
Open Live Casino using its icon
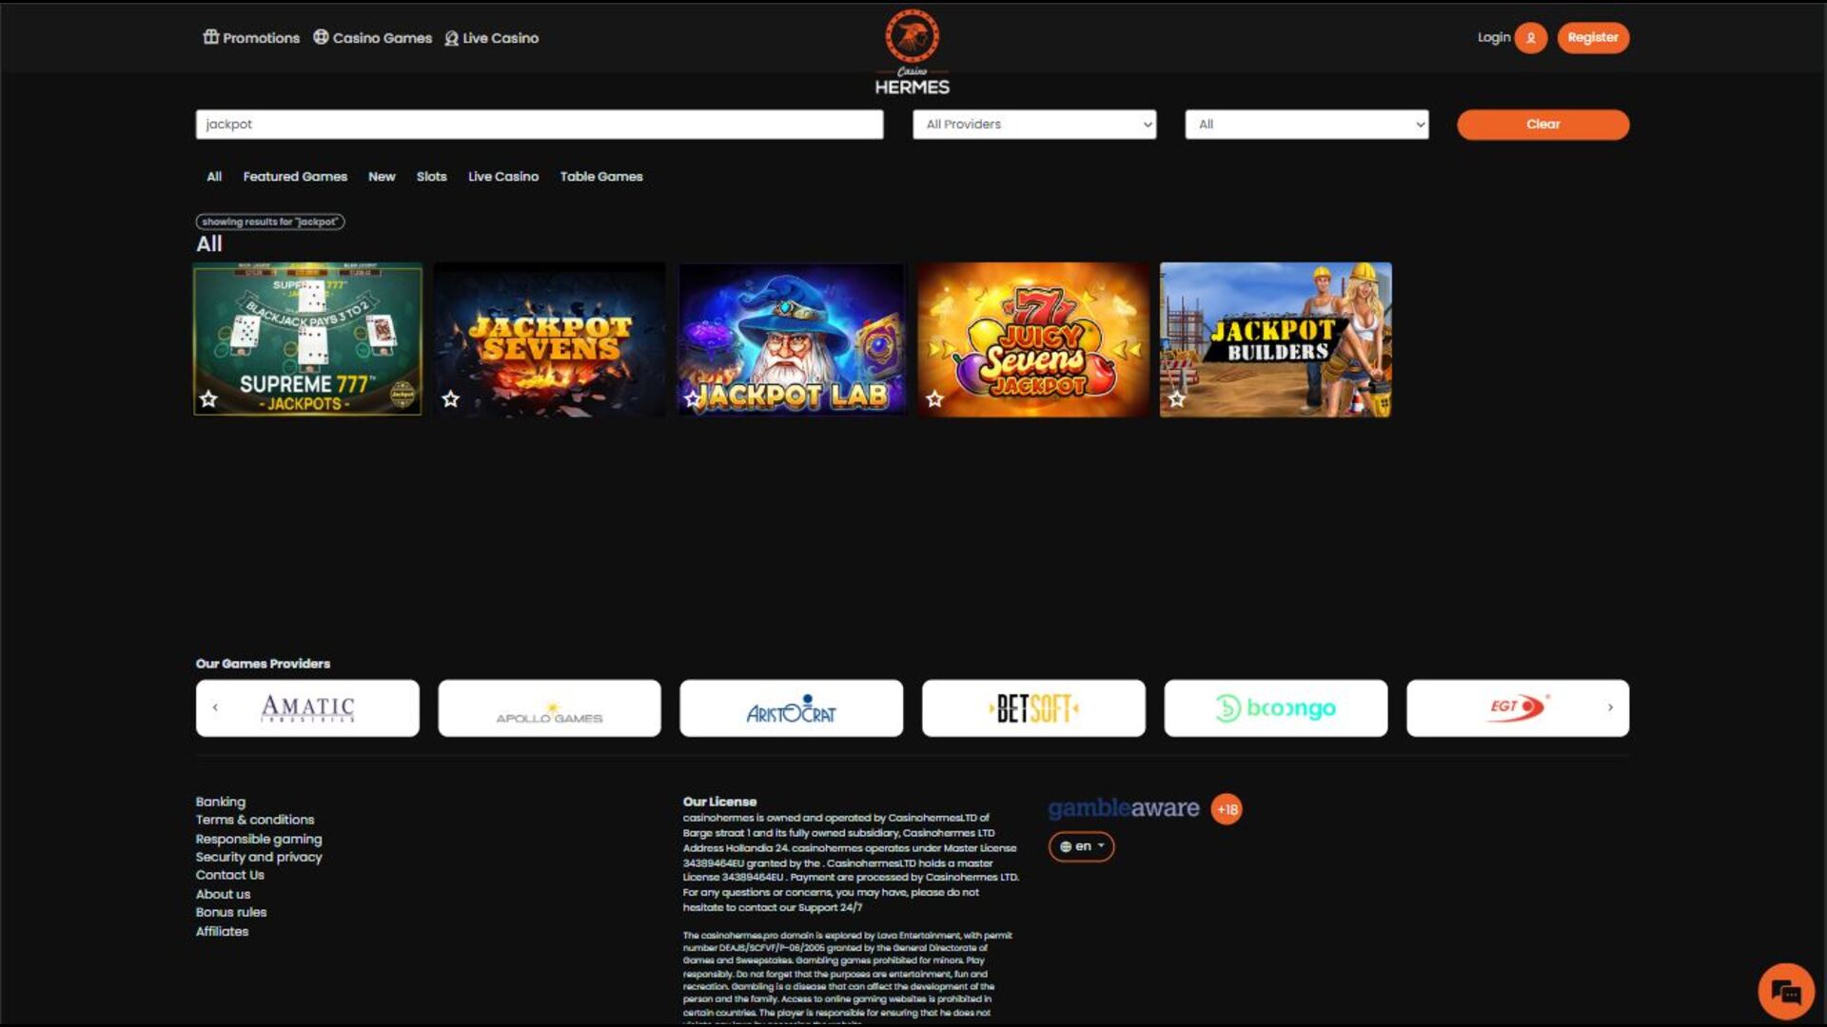pyautogui.click(x=450, y=38)
